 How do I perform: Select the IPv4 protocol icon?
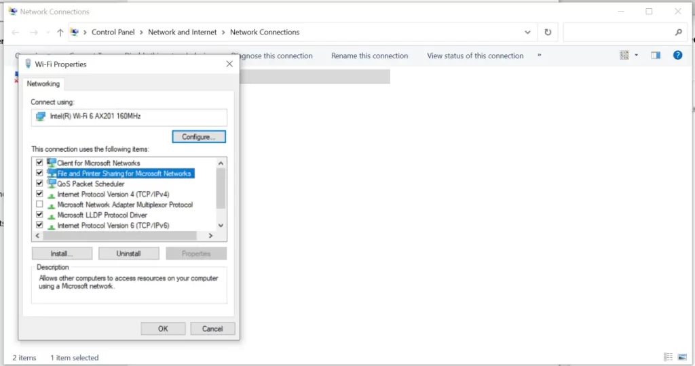52,195
